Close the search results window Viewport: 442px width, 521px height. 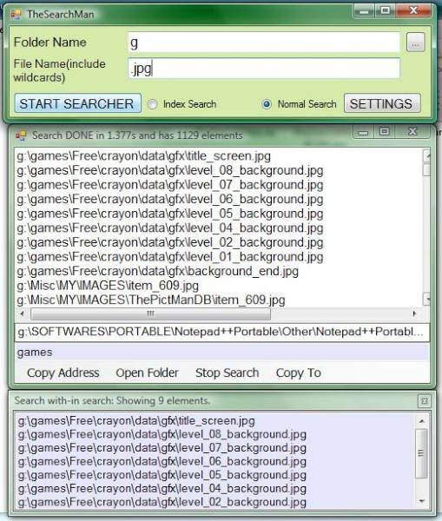(412, 132)
